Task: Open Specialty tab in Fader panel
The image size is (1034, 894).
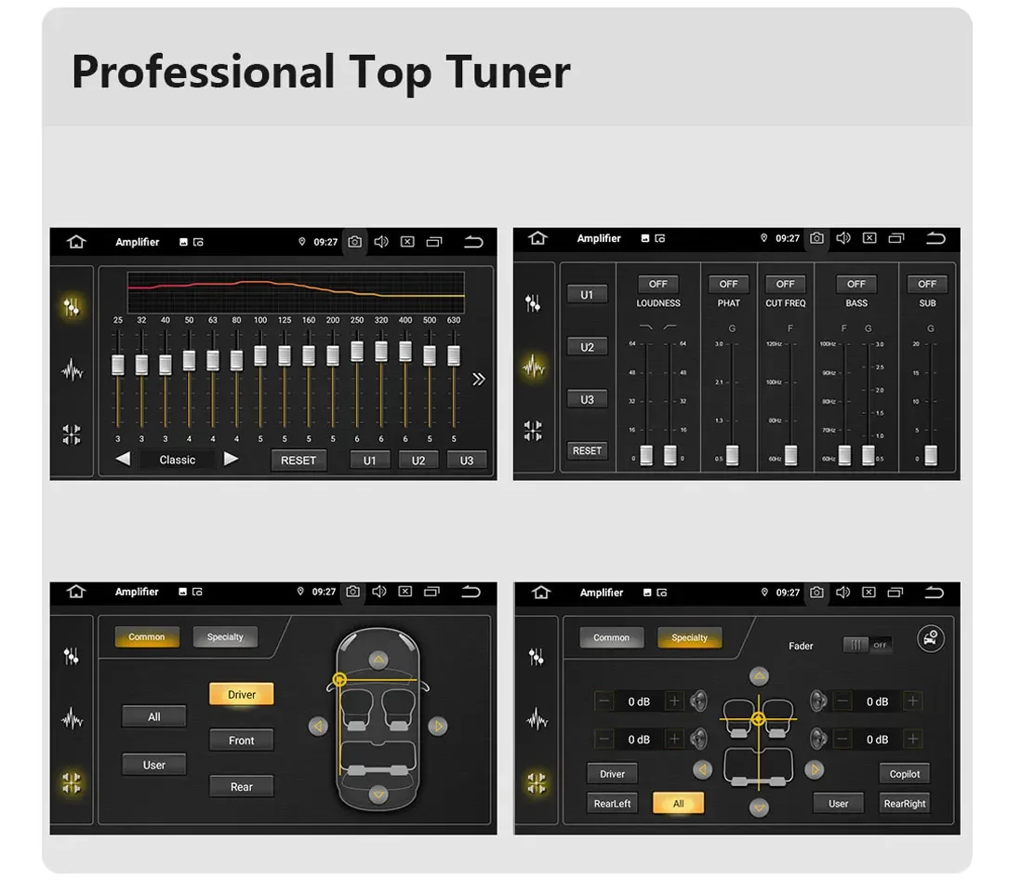Action: click(x=689, y=637)
